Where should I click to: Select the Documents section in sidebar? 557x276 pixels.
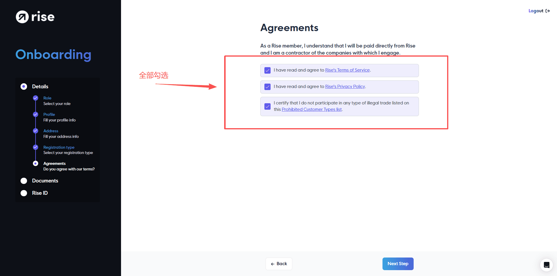pos(45,181)
